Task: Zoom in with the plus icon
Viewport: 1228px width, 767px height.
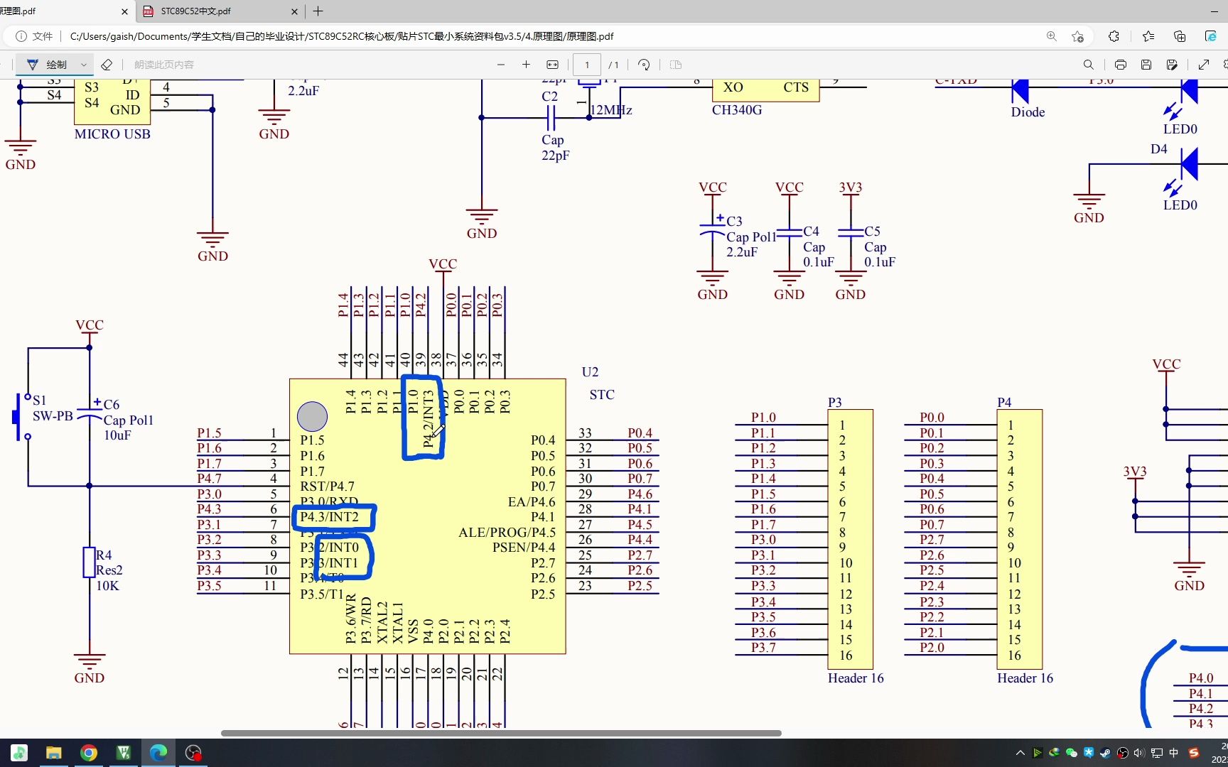Action: [526, 65]
